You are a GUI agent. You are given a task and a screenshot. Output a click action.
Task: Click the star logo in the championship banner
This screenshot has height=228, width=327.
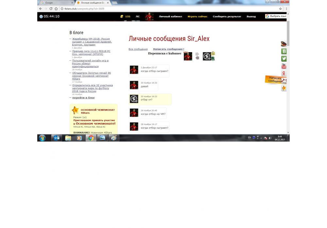pyautogui.click(x=75, y=110)
